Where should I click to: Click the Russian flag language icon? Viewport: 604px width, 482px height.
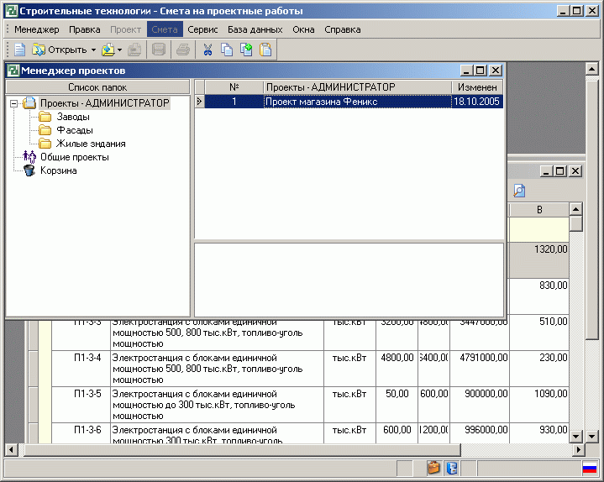tap(590, 469)
